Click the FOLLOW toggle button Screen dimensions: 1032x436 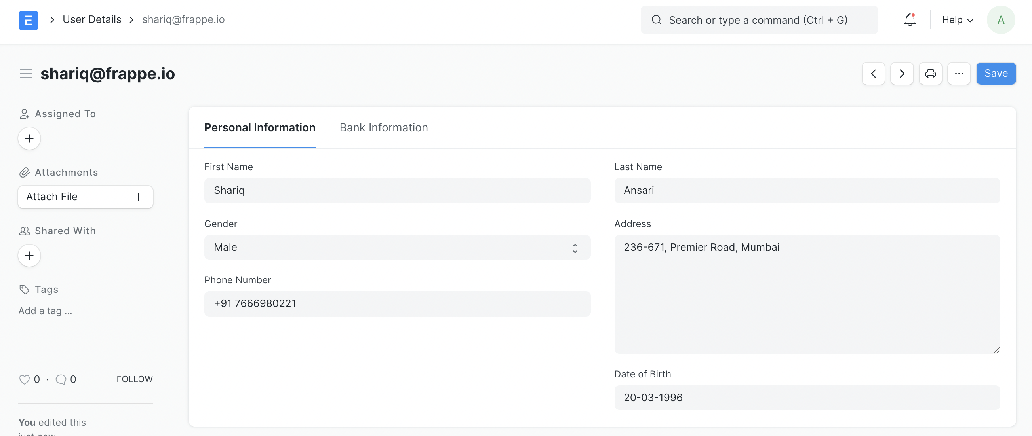pos(133,378)
